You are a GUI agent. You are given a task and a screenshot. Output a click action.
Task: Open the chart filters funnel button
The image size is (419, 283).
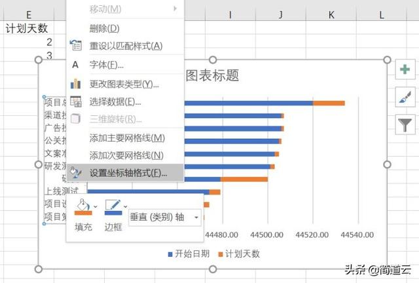(x=405, y=124)
